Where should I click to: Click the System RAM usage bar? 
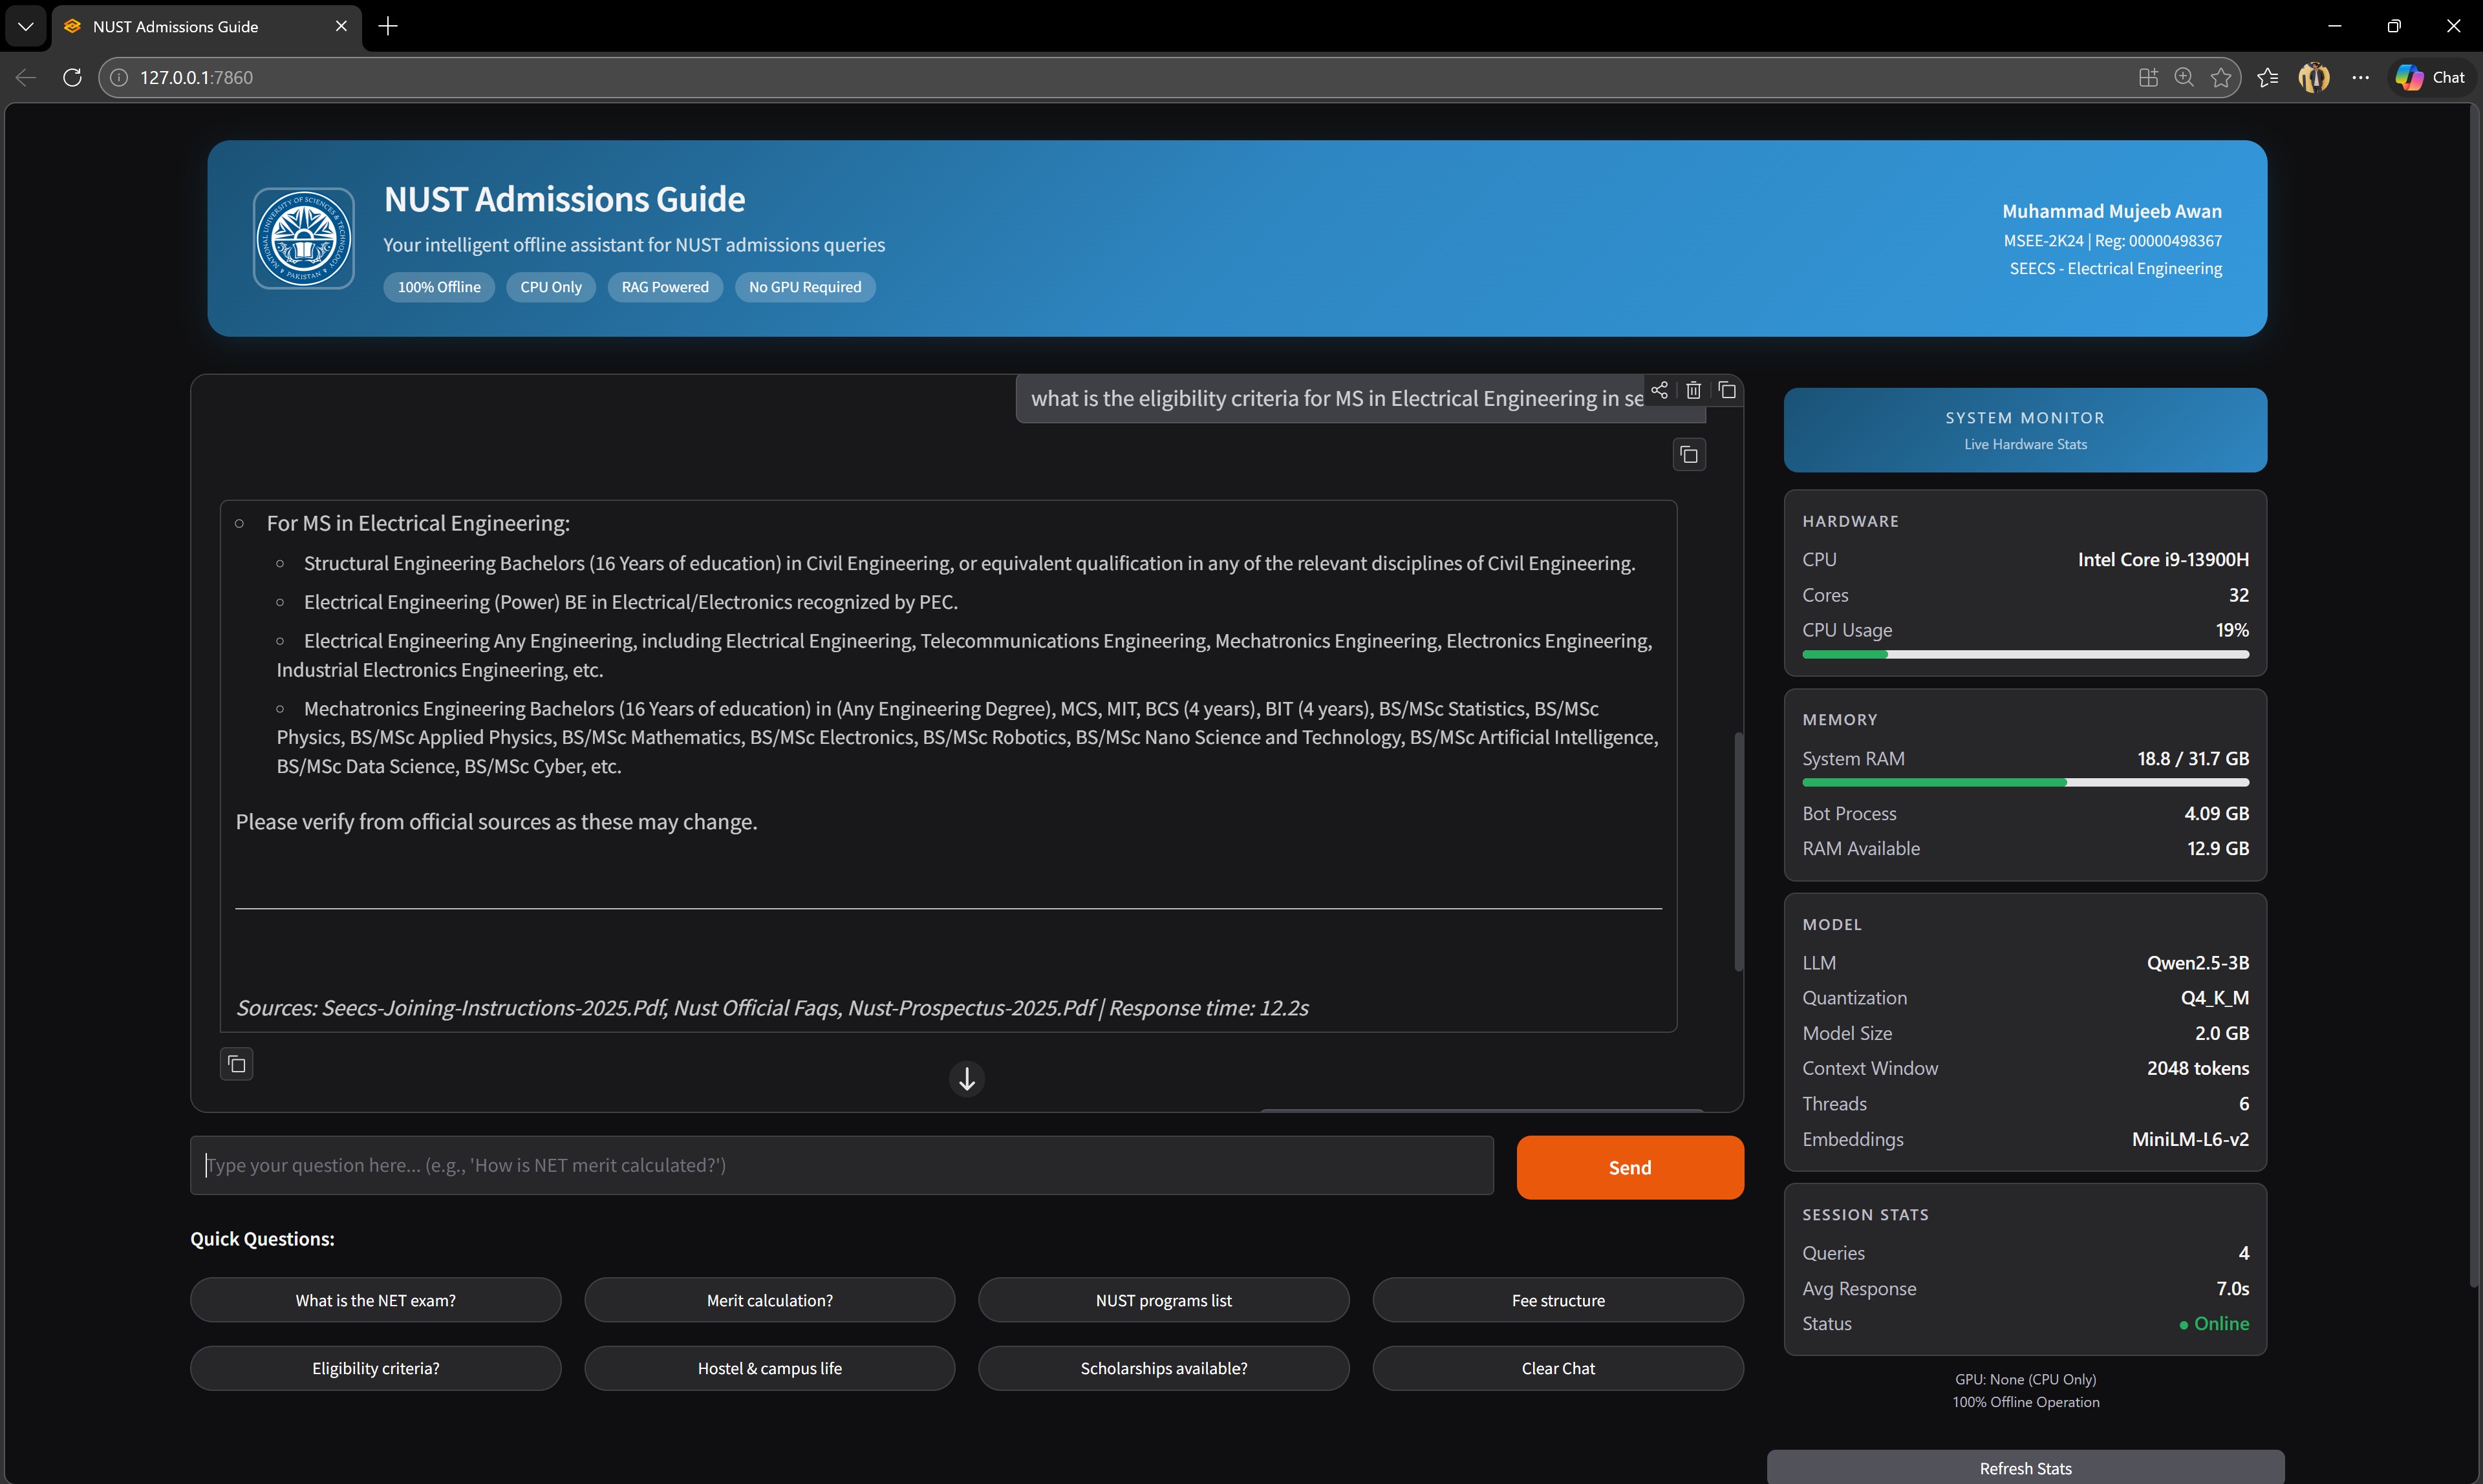tap(2025, 782)
